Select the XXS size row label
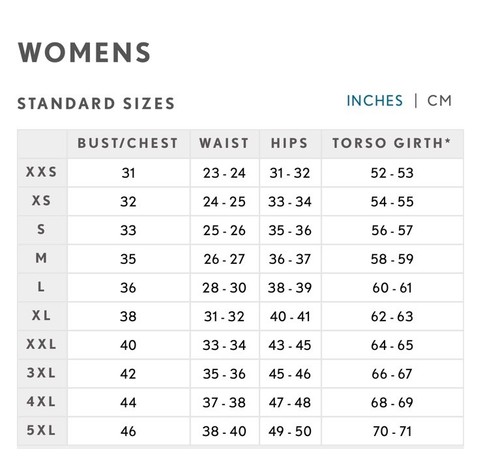481x449 pixels. click(x=42, y=173)
